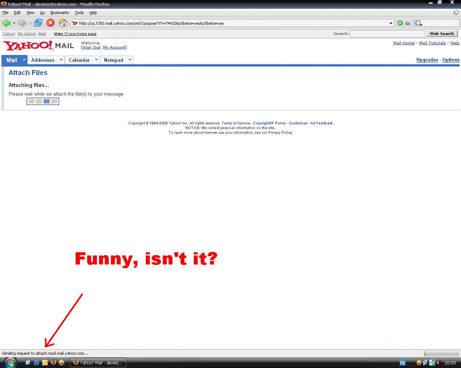The height and width of the screenshot is (368, 461).
Task: Launch Internet Explorer from quick launch
Action: click(36, 363)
